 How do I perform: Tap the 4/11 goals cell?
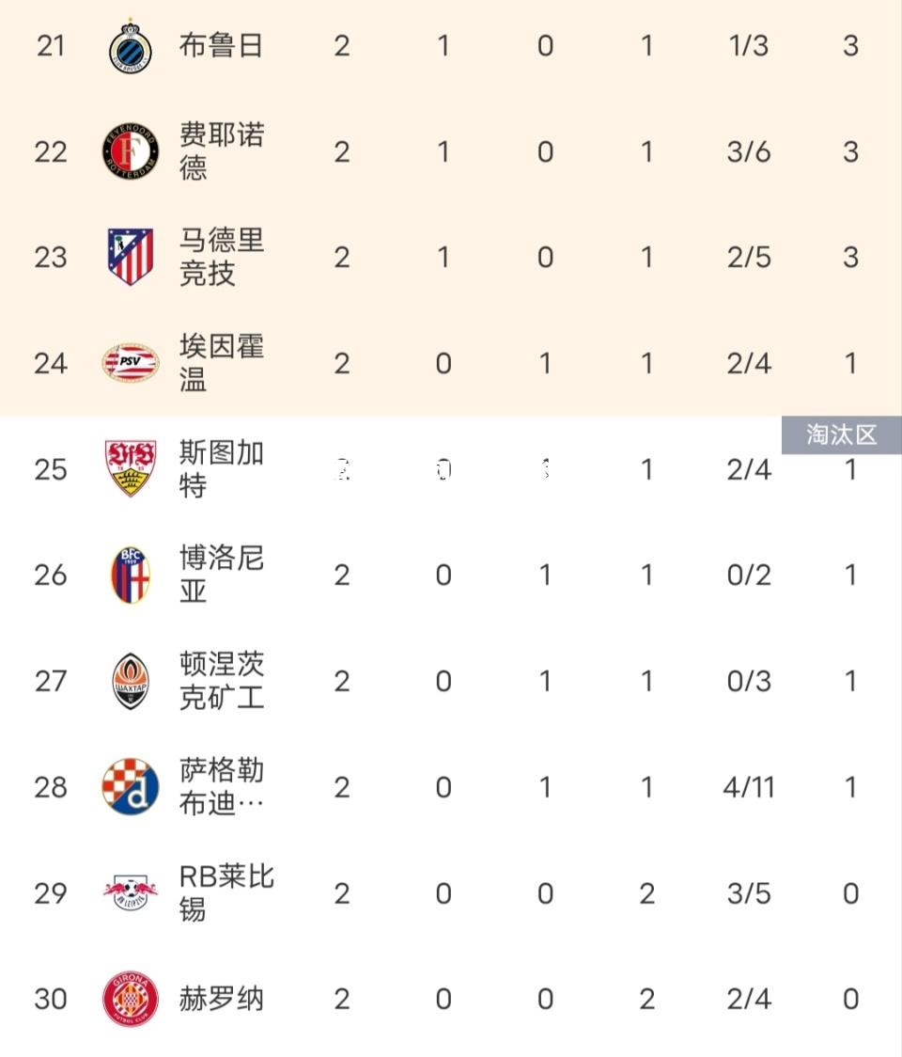point(749,787)
